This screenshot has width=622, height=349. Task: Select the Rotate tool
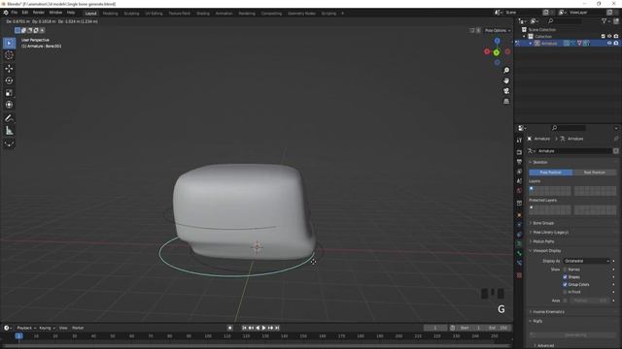tap(9, 80)
